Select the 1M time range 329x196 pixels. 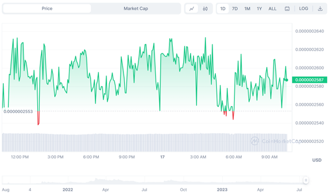(247, 9)
